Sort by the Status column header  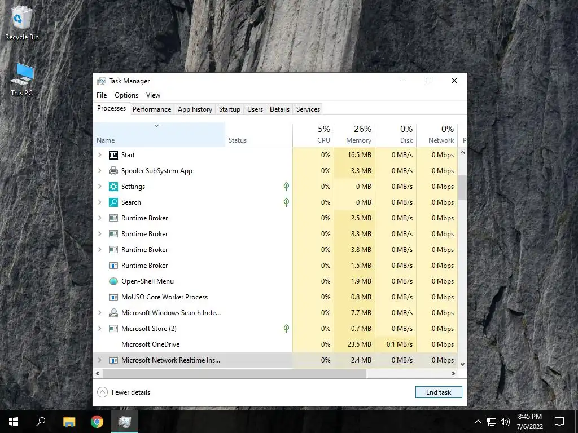[259, 135]
